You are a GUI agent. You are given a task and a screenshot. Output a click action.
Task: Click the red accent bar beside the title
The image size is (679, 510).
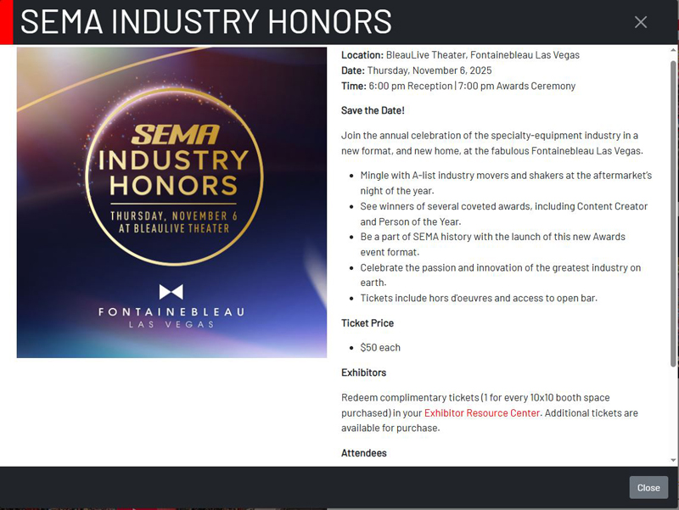click(6, 22)
